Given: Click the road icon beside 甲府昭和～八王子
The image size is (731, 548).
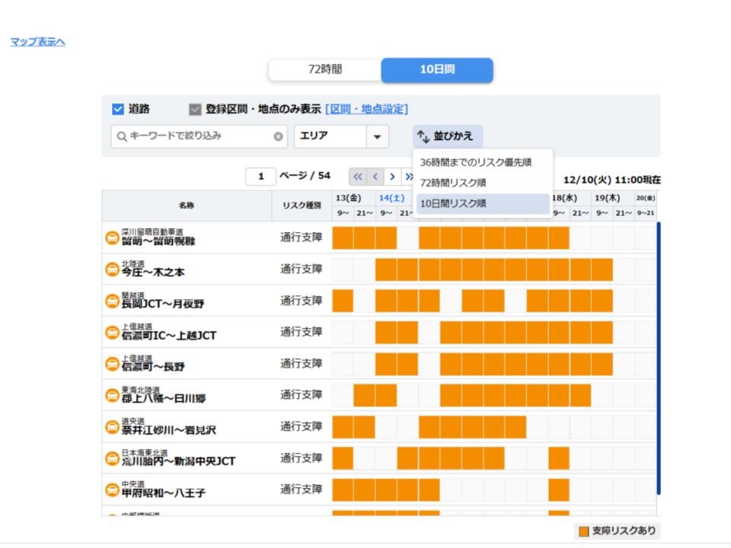Looking at the screenshot, I should pos(112,489).
